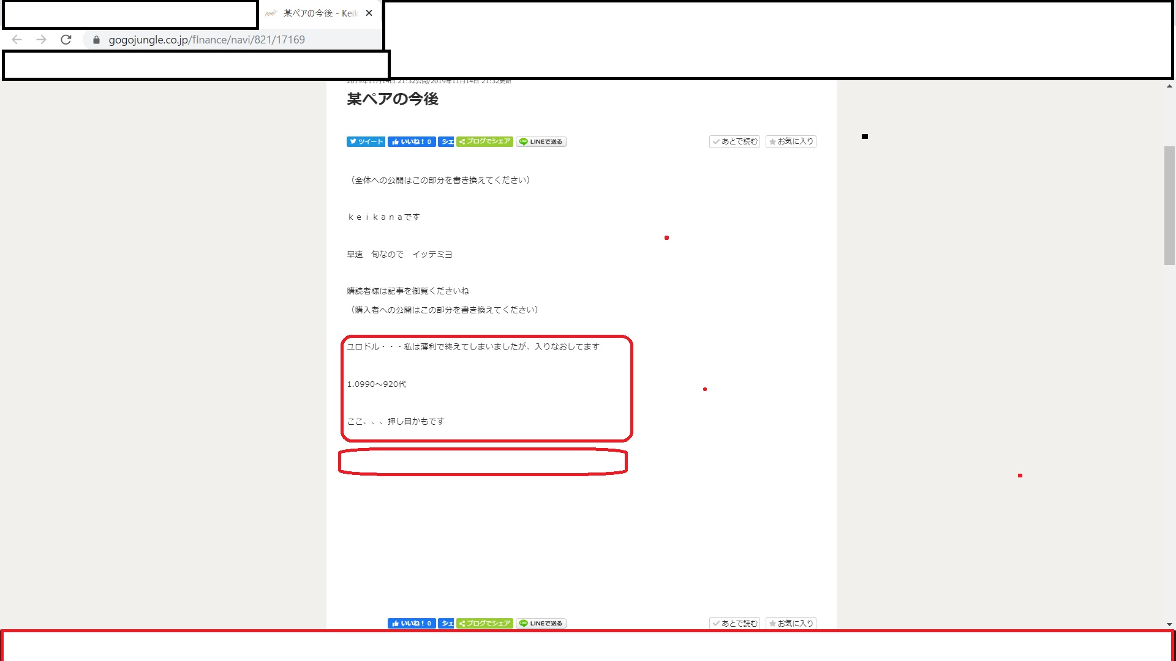The image size is (1176, 661).
Task: Click the page scrollbar thumb
Action: (1169, 205)
